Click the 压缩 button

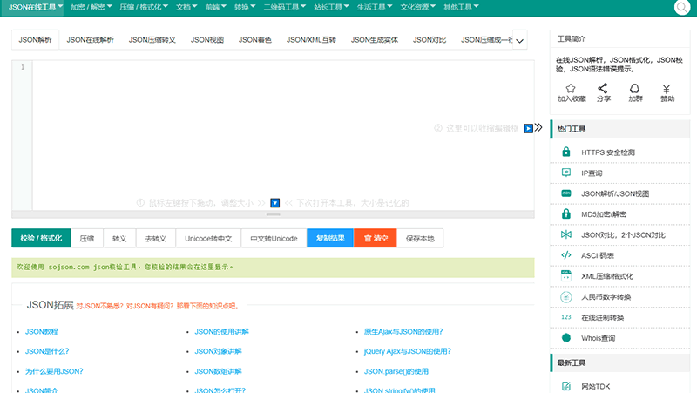point(86,238)
